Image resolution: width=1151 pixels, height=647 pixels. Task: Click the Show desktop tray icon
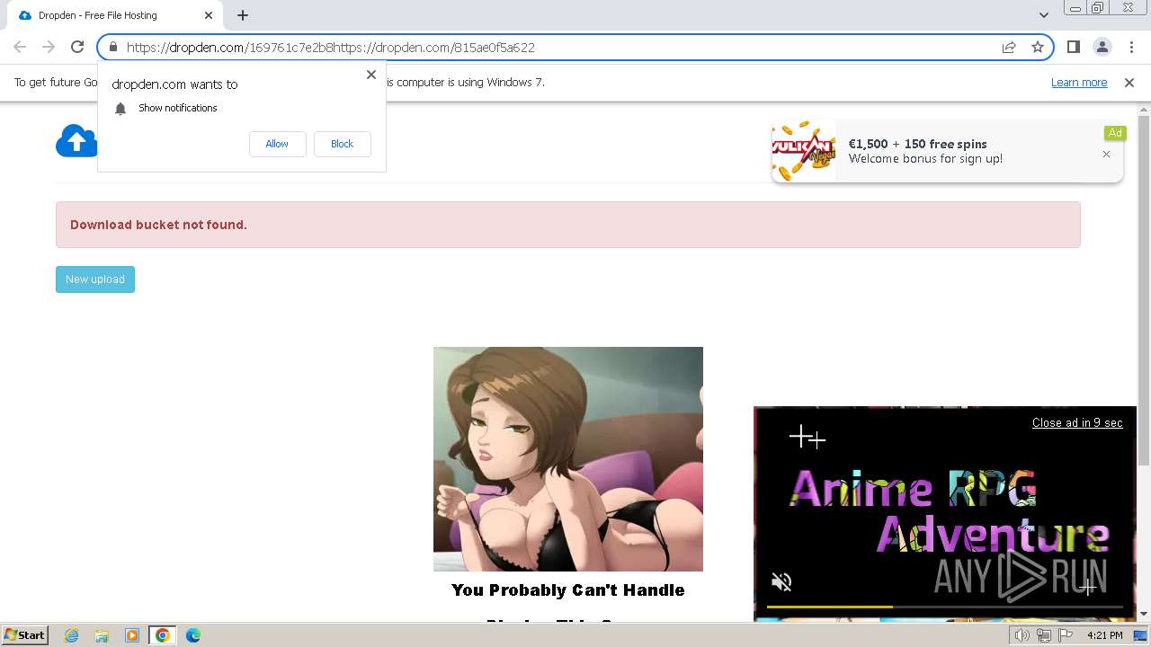[x=1141, y=635]
